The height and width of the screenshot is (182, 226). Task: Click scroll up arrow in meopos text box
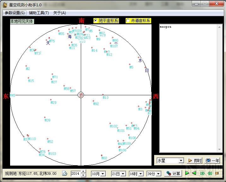[x=219, y=27]
